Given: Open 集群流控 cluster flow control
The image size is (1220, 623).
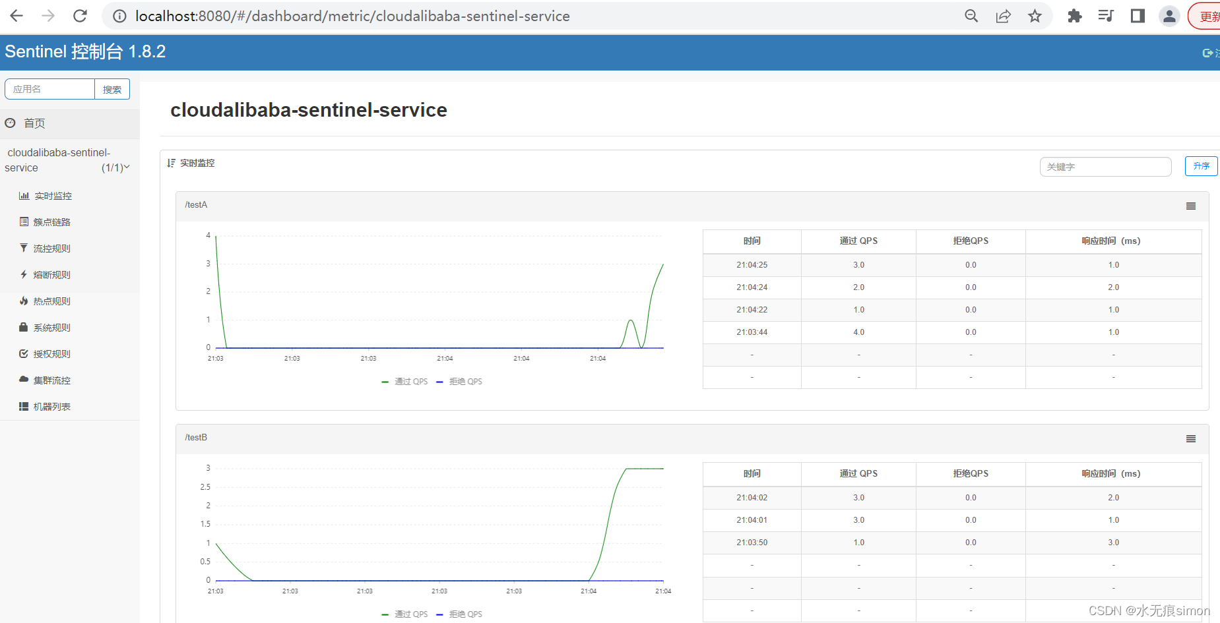Looking at the screenshot, I should point(52,380).
